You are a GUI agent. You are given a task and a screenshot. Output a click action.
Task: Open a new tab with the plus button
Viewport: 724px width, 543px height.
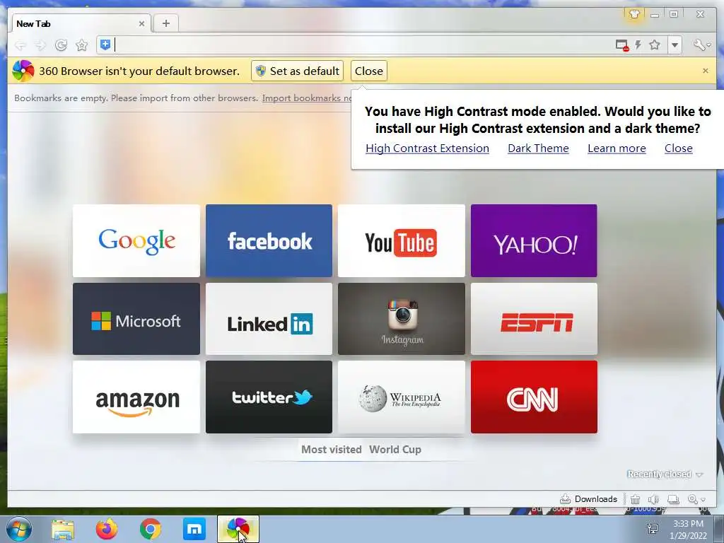[x=165, y=23]
